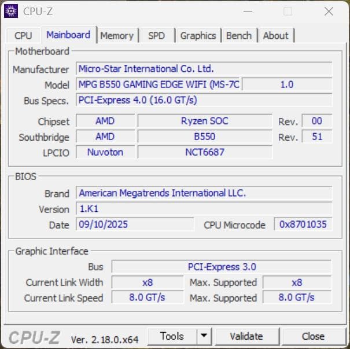Click the Current Link Width x8 value

click(x=148, y=282)
